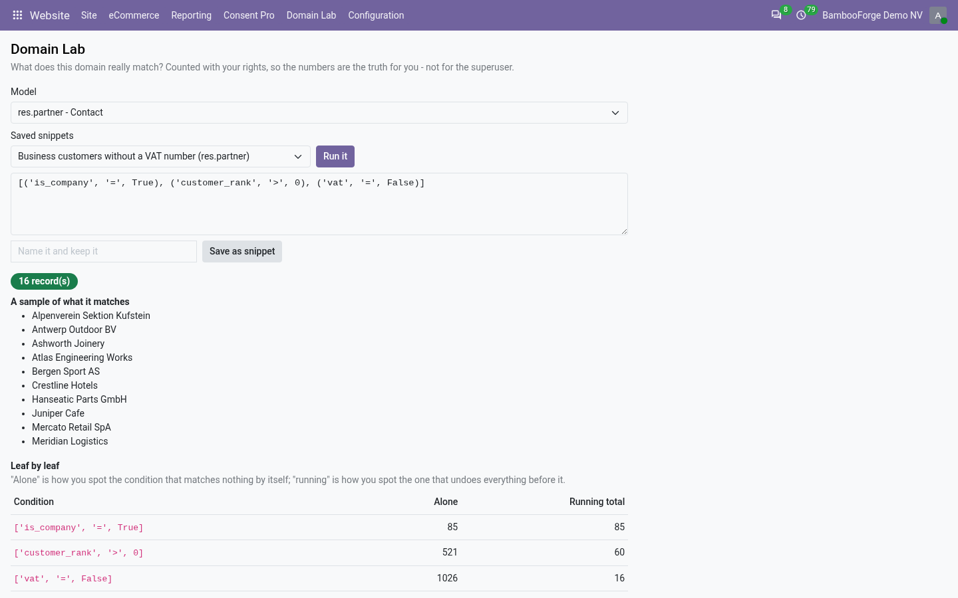Open the Configuration menu
Viewport: 958px width, 598px height.
coord(376,15)
